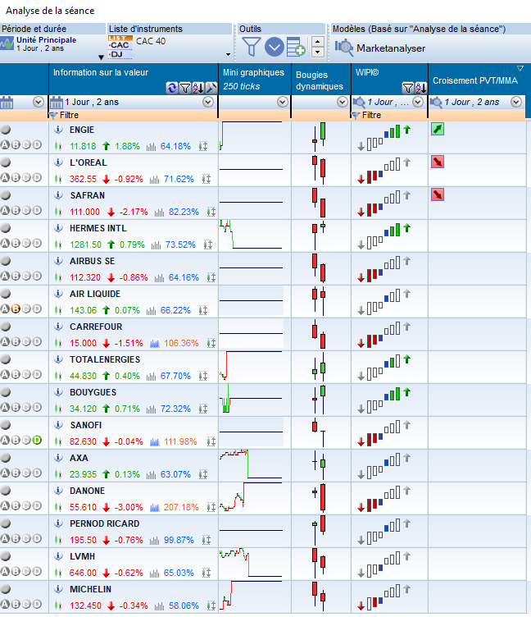The width and height of the screenshot is (531, 617).
Task: Select the CAC 40 list name
Action: (151, 41)
